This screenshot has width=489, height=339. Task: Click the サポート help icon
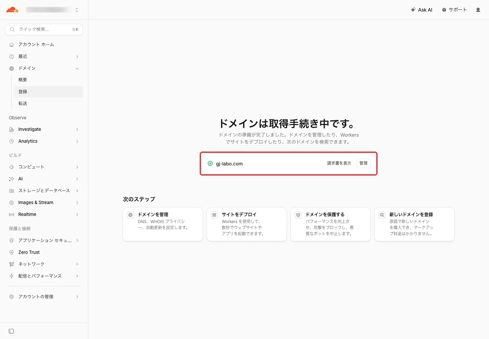coord(444,10)
